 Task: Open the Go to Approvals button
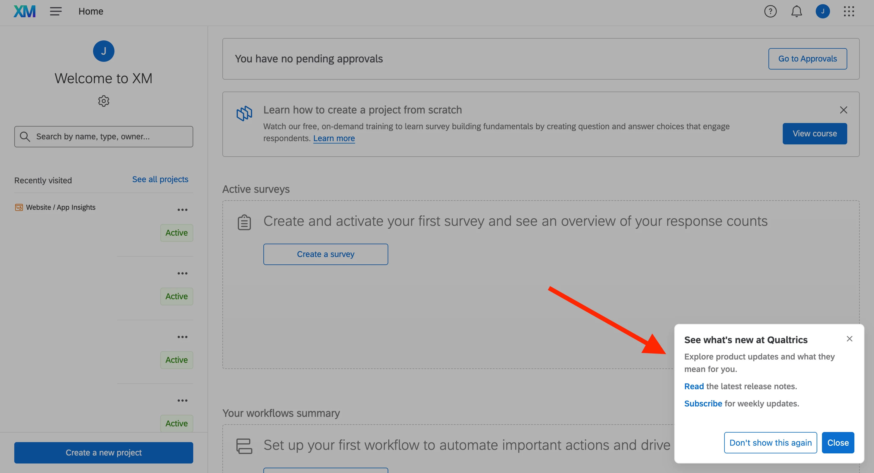[x=807, y=59]
